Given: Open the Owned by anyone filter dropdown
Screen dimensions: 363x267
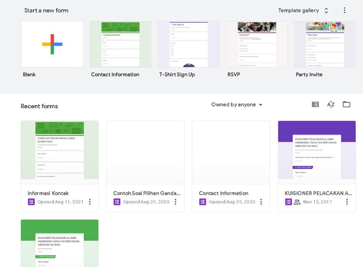Looking at the screenshot, I should click(237, 105).
